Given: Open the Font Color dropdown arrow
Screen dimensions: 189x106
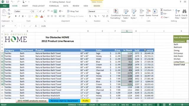Looking at the screenshot, I should pyautogui.click(x=44, y=16).
